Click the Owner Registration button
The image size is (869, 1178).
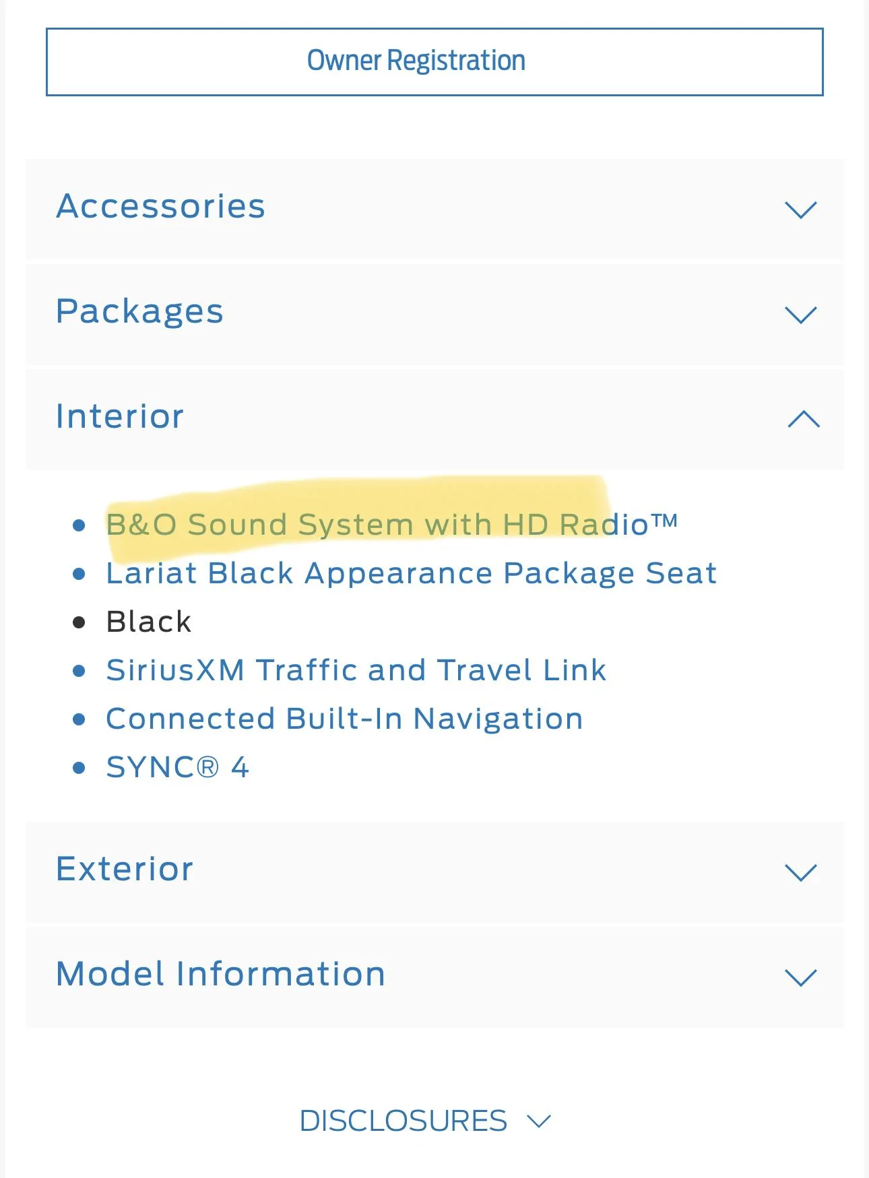(x=434, y=61)
